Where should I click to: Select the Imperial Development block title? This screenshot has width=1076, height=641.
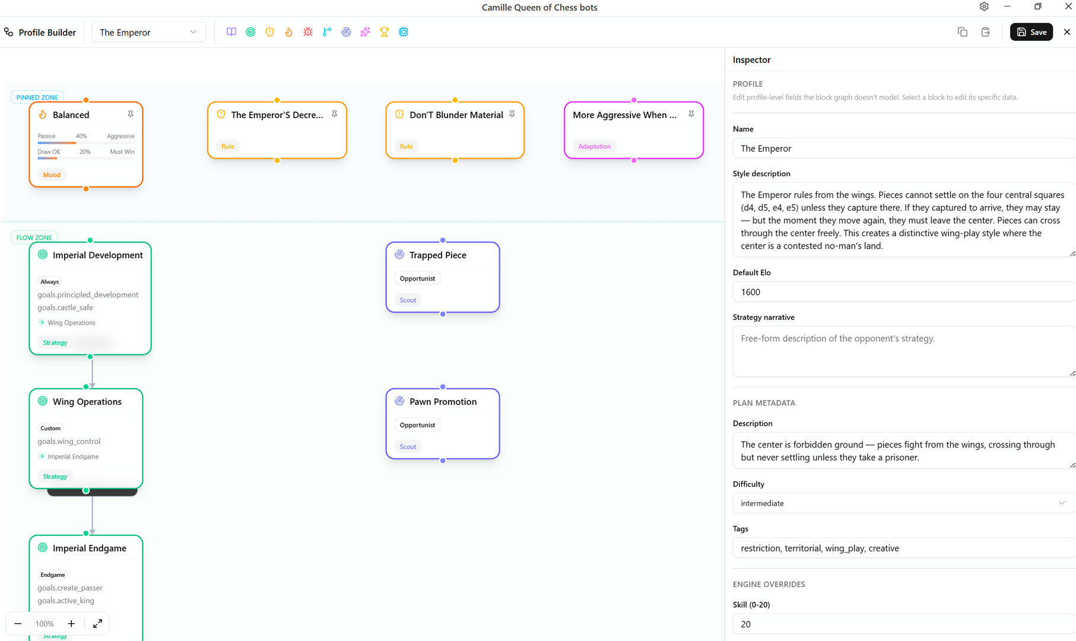click(x=98, y=255)
